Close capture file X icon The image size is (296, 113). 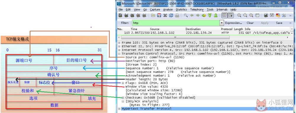point(165,16)
